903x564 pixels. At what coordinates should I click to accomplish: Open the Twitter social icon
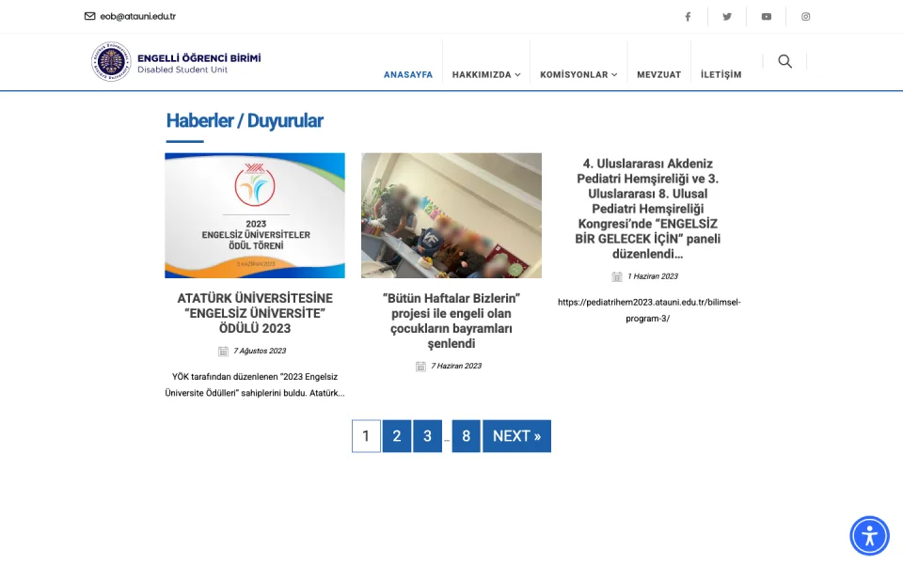click(x=727, y=17)
